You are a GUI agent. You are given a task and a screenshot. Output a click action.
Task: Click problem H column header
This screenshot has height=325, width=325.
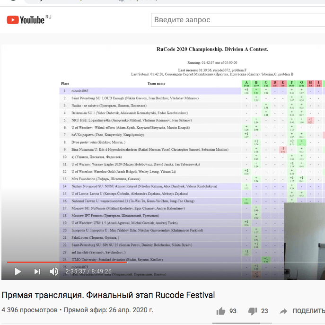tap(310, 84)
